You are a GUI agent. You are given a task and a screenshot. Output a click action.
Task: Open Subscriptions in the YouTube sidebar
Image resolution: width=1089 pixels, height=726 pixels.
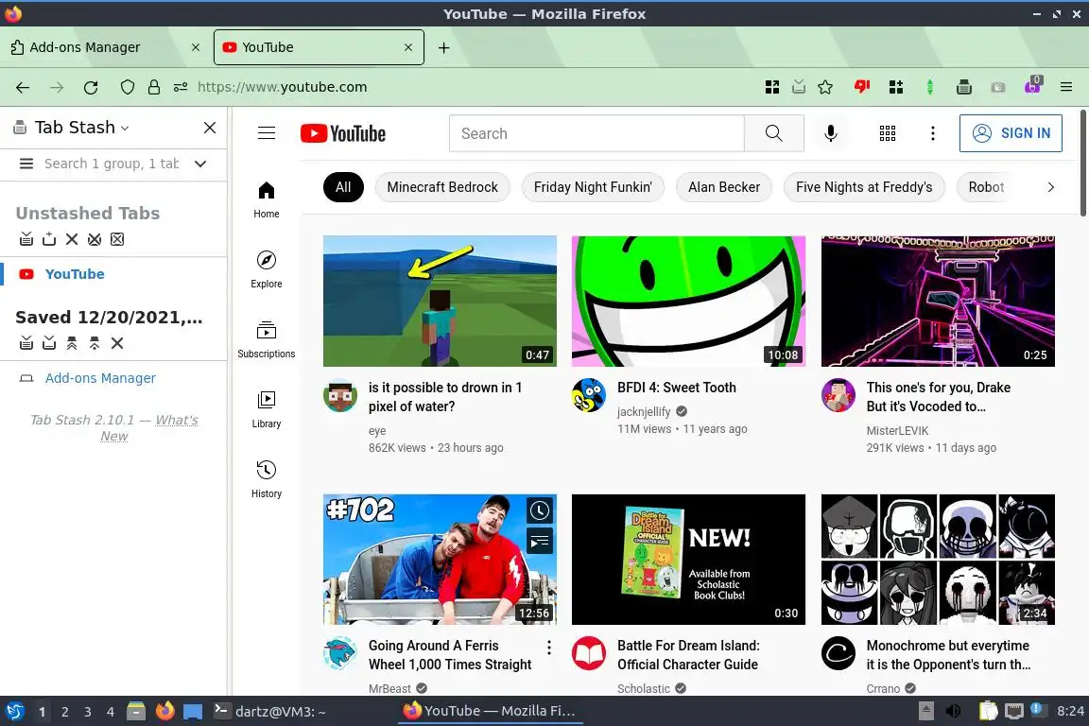click(267, 339)
